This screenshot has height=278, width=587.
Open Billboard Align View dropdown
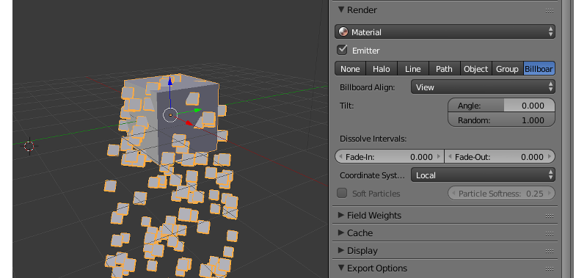pos(483,87)
